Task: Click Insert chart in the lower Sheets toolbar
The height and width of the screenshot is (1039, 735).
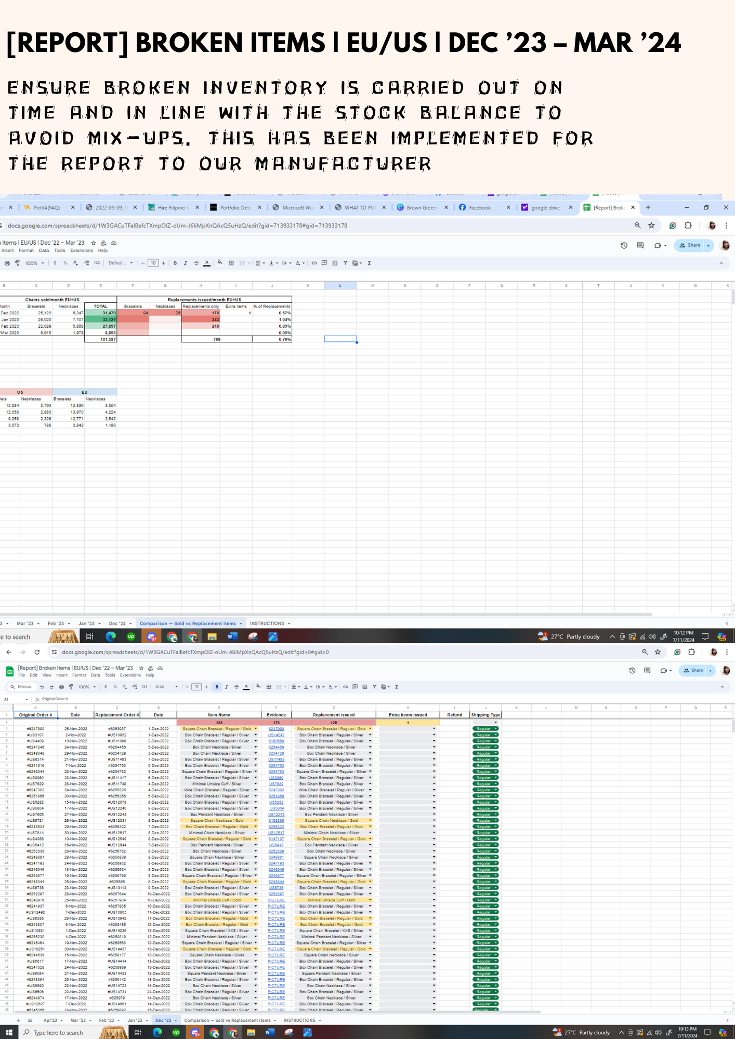Action: coord(365,687)
